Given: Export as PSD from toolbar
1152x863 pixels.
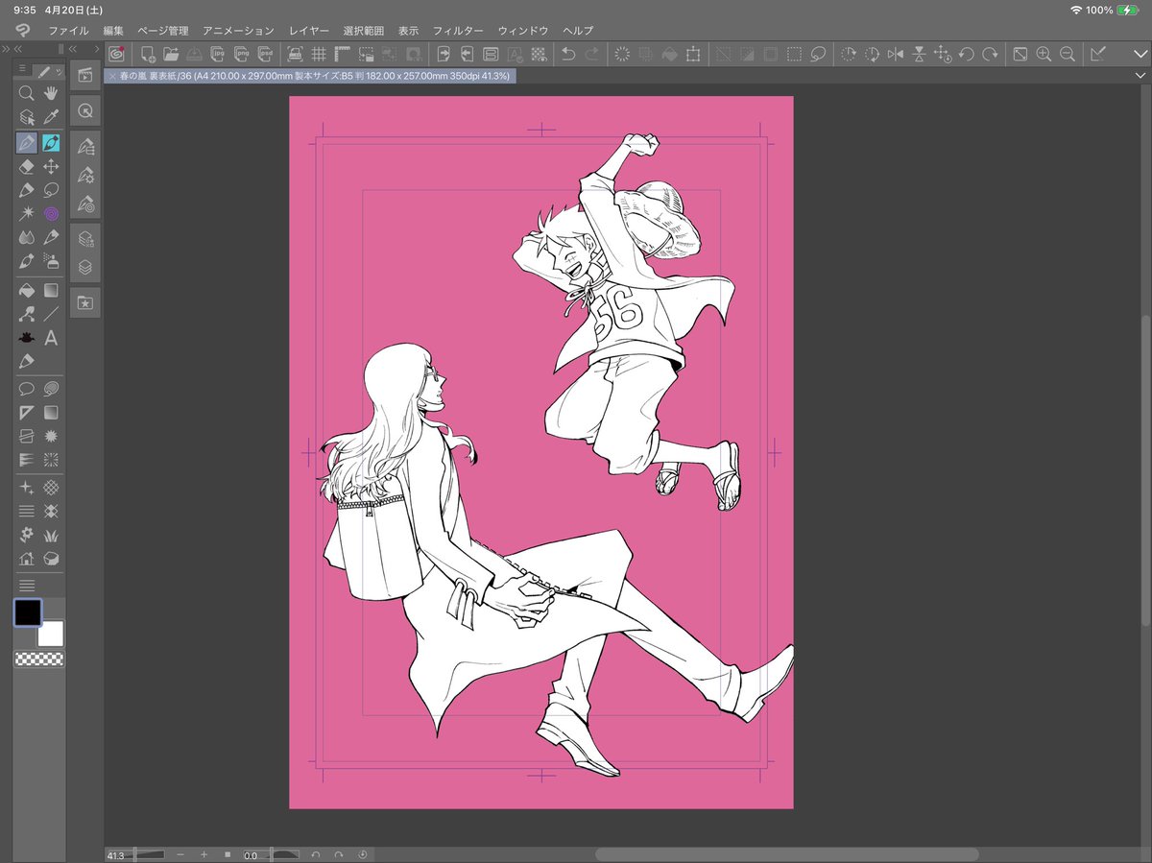Looking at the screenshot, I should 264,54.
